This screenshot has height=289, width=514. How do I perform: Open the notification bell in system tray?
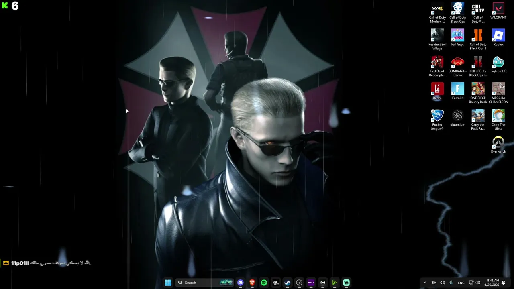[x=504, y=283]
